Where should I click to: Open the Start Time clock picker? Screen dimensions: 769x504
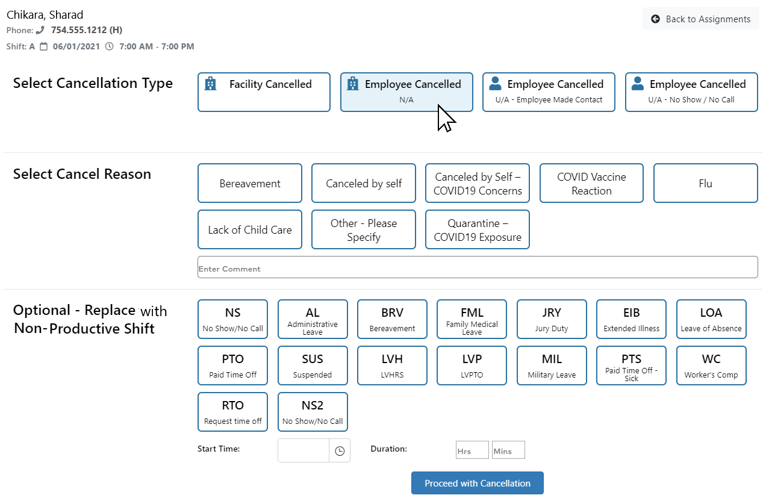pos(340,450)
